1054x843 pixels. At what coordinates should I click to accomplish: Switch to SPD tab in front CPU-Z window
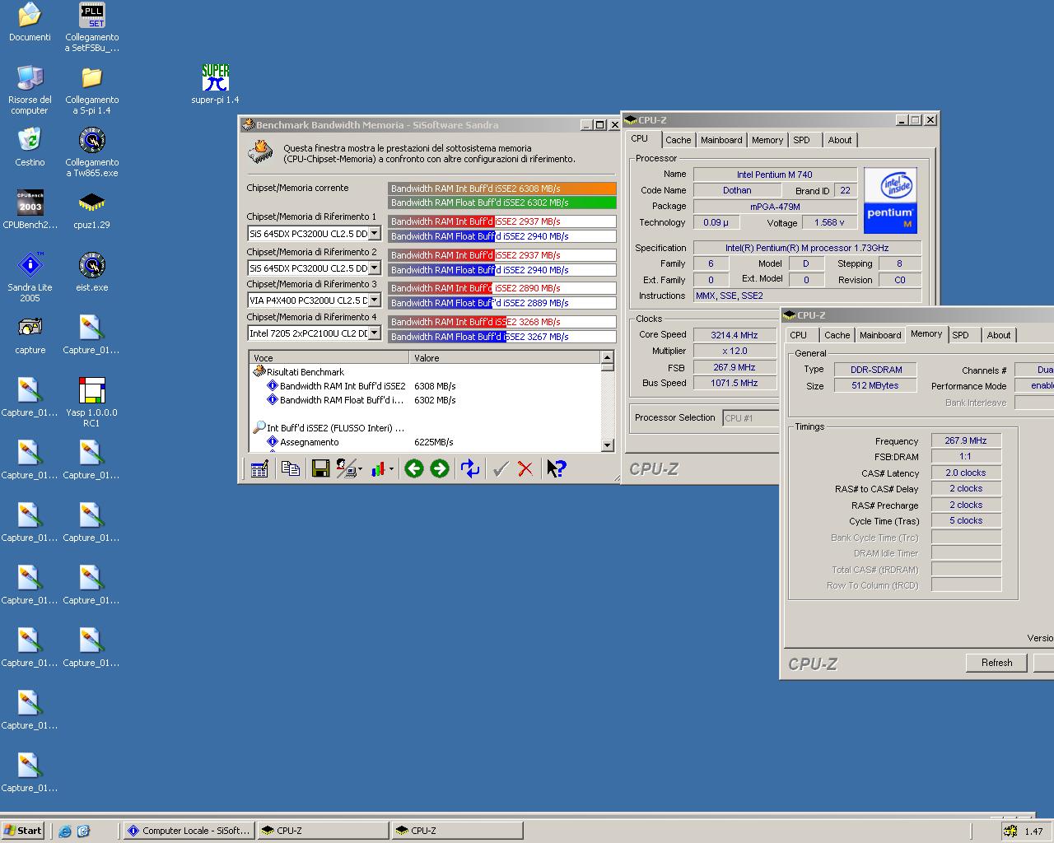point(960,335)
